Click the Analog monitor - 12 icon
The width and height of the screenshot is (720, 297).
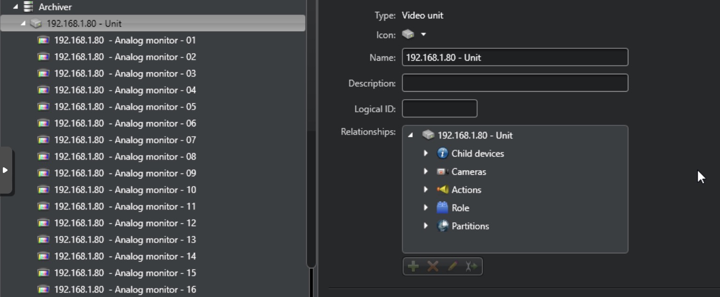pos(43,223)
